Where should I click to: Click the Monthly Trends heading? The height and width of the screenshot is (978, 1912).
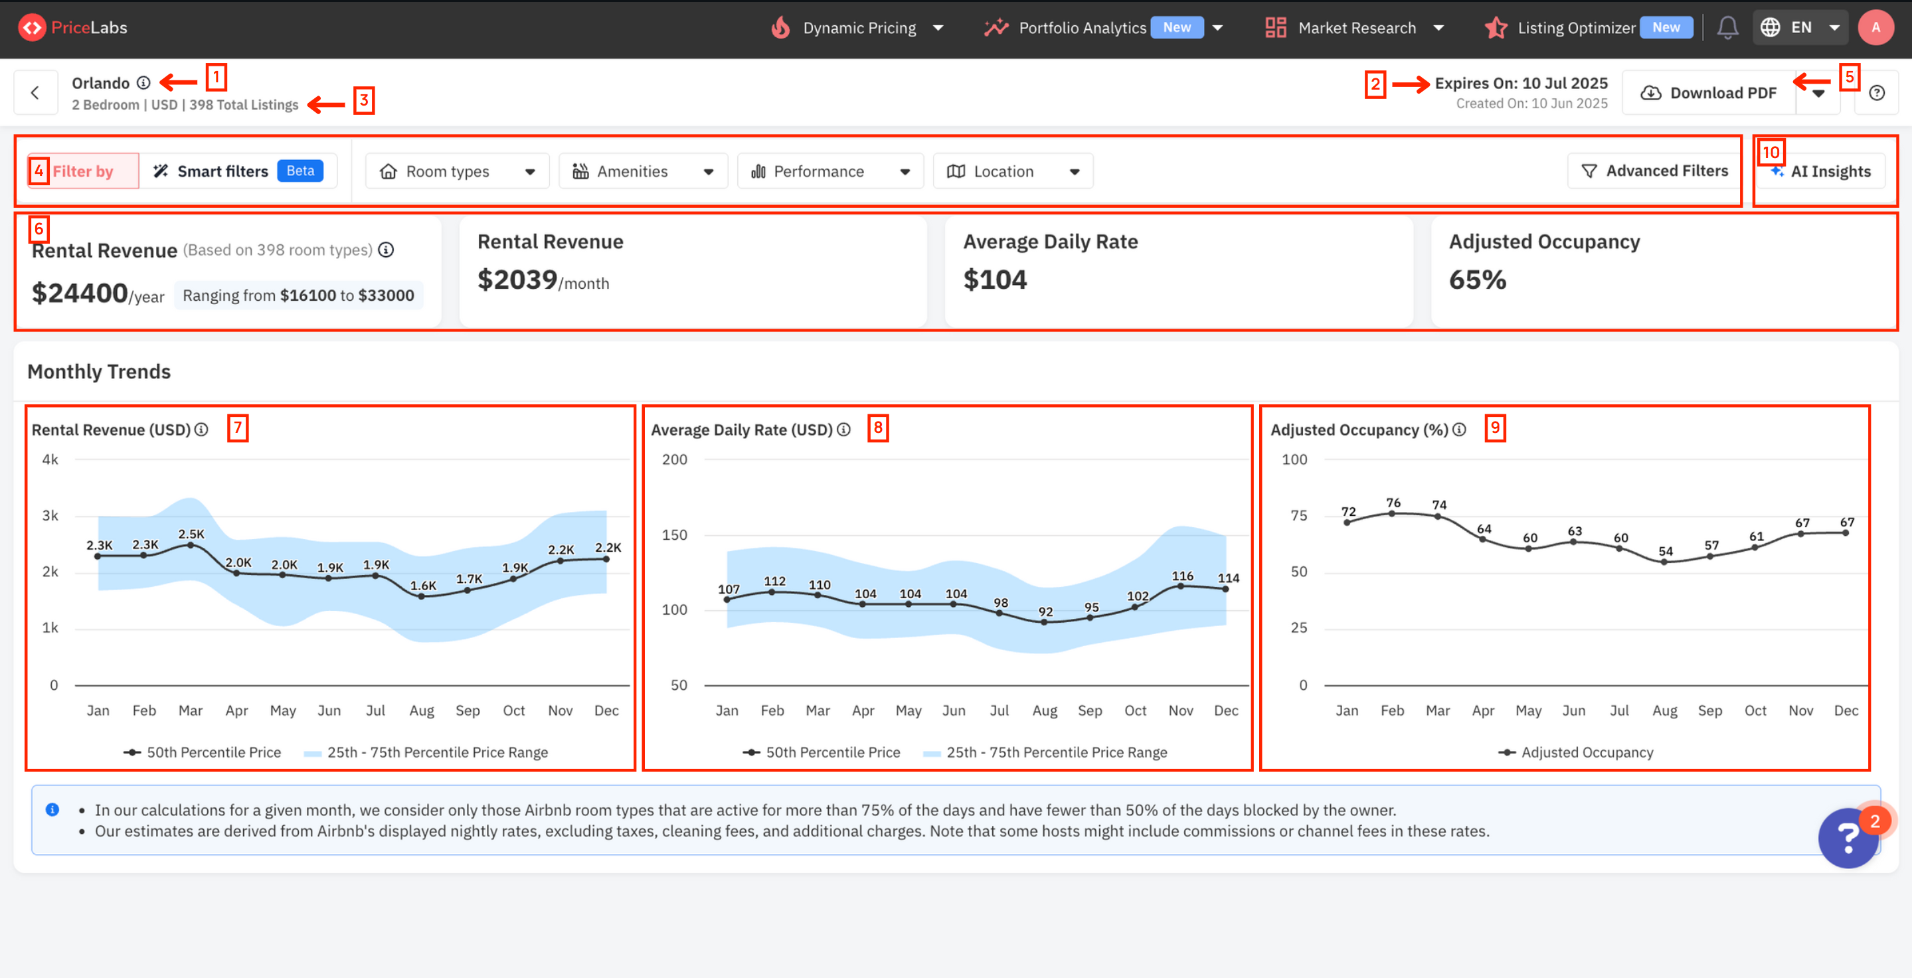tap(99, 371)
